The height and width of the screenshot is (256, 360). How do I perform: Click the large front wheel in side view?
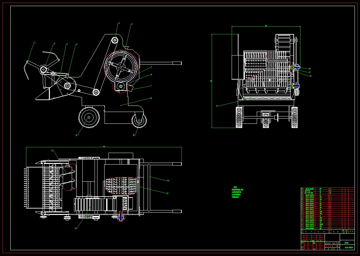pyautogui.click(x=89, y=117)
